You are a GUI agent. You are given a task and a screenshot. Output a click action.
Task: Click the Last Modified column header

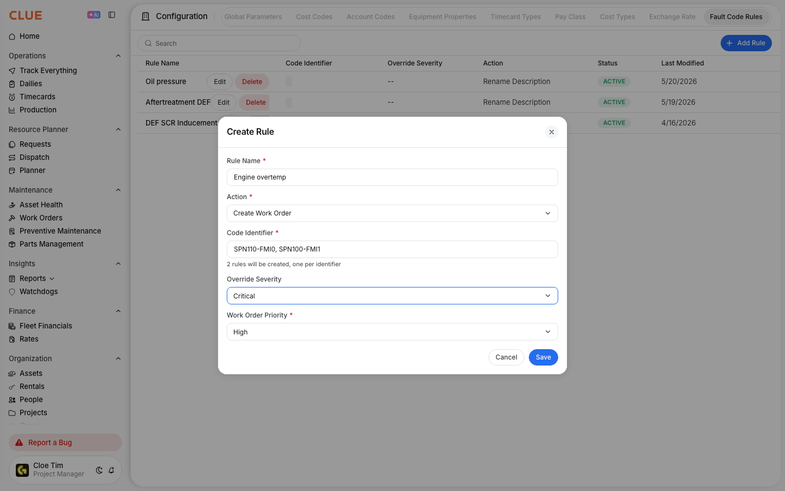pos(683,63)
